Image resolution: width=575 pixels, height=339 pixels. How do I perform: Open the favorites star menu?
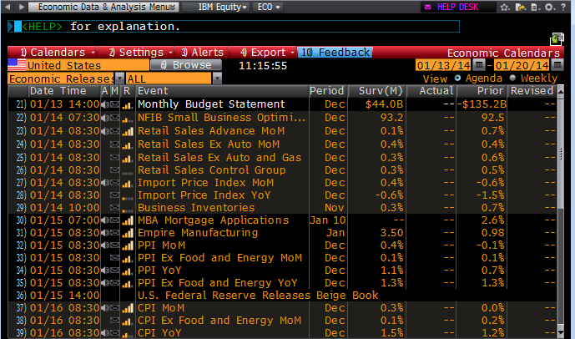pyautogui.click(x=505, y=7)
